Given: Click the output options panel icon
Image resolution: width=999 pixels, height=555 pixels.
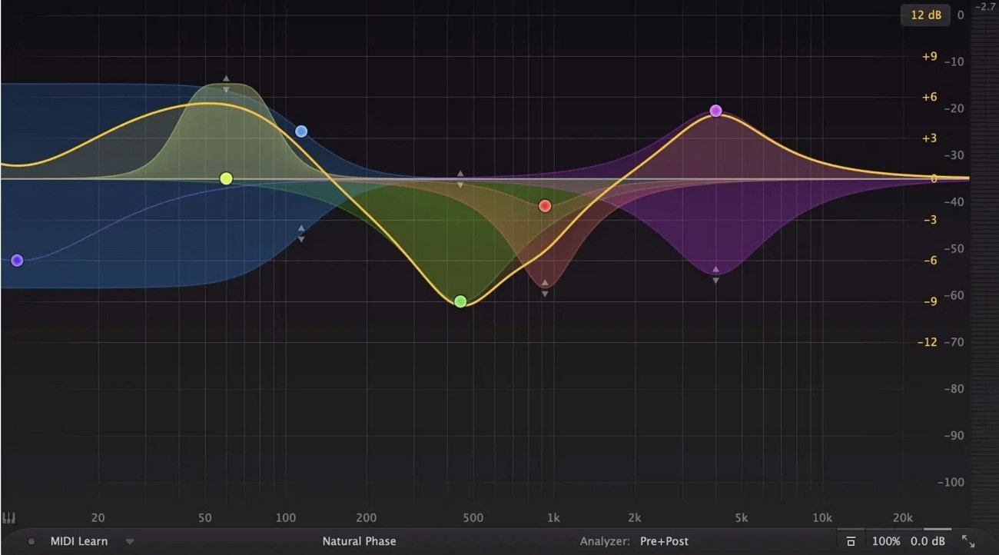Looking at the screenshot, I should point(851,541).
